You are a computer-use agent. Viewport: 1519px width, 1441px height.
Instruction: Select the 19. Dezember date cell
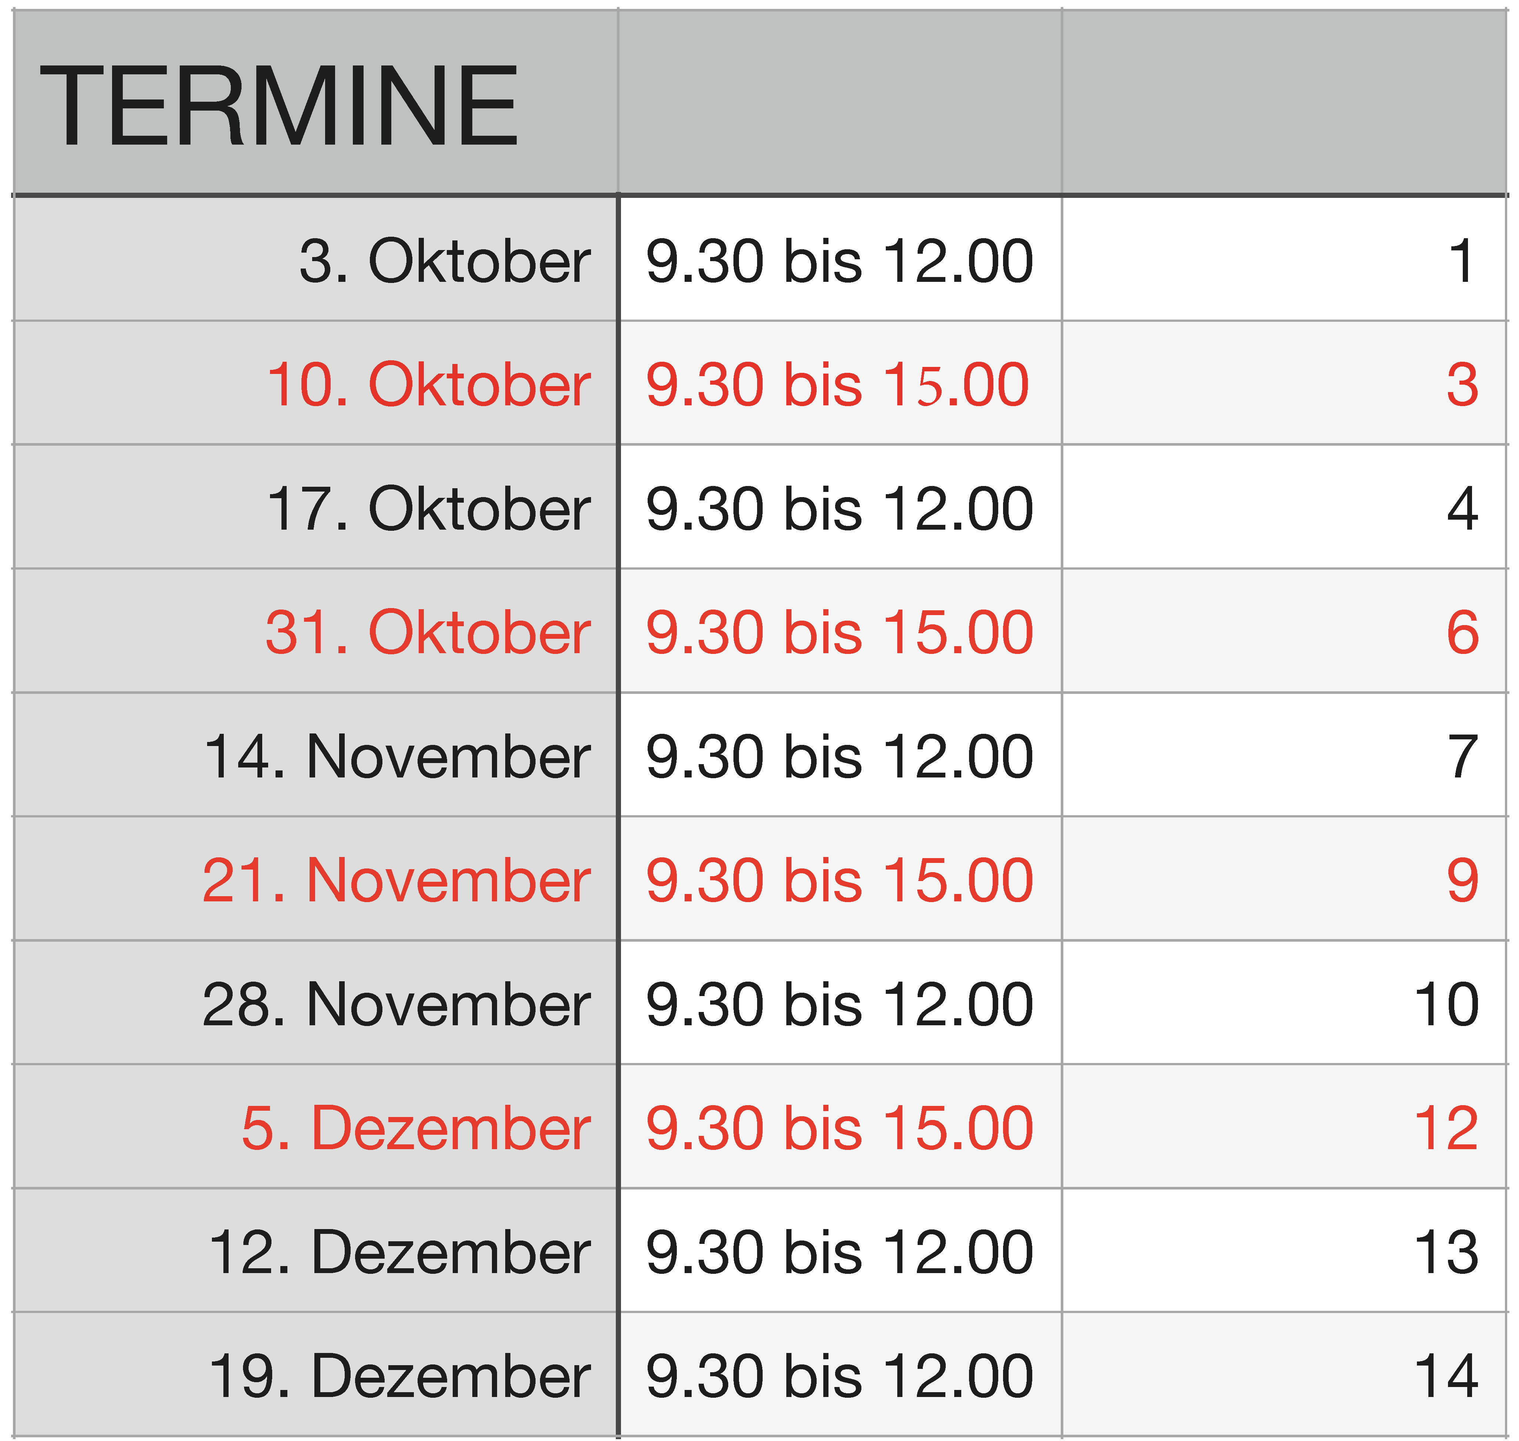coord(315,1375)
